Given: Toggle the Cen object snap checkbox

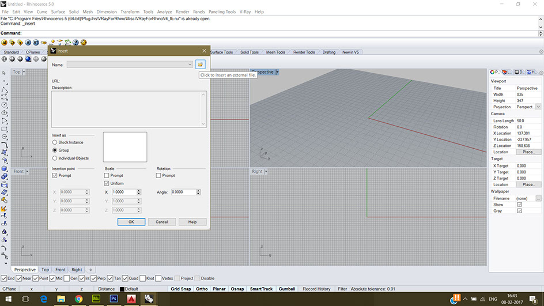Looking at the screenshot, I should point(67,278).
